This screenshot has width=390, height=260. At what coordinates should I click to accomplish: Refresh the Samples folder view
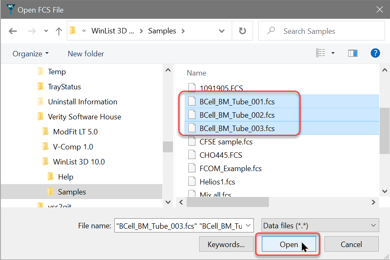pyautogui.click(x=242, y=30)
